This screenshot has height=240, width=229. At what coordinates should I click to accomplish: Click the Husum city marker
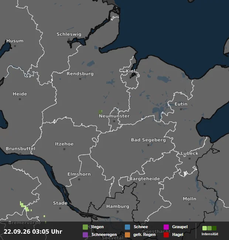coord(15,46)
